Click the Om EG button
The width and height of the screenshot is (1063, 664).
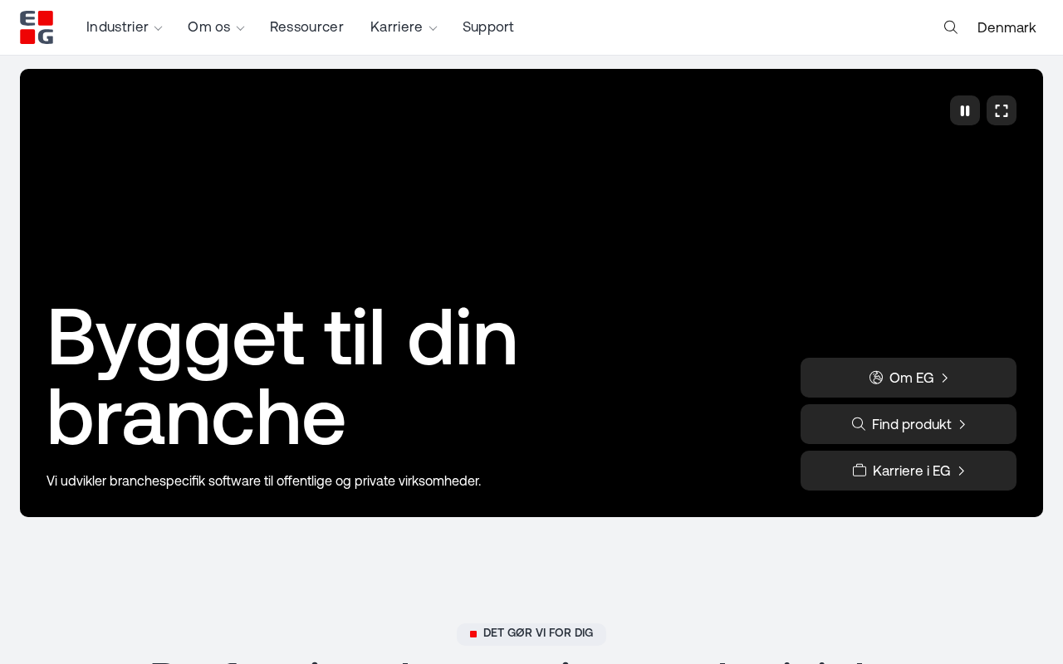pos(909,378)
